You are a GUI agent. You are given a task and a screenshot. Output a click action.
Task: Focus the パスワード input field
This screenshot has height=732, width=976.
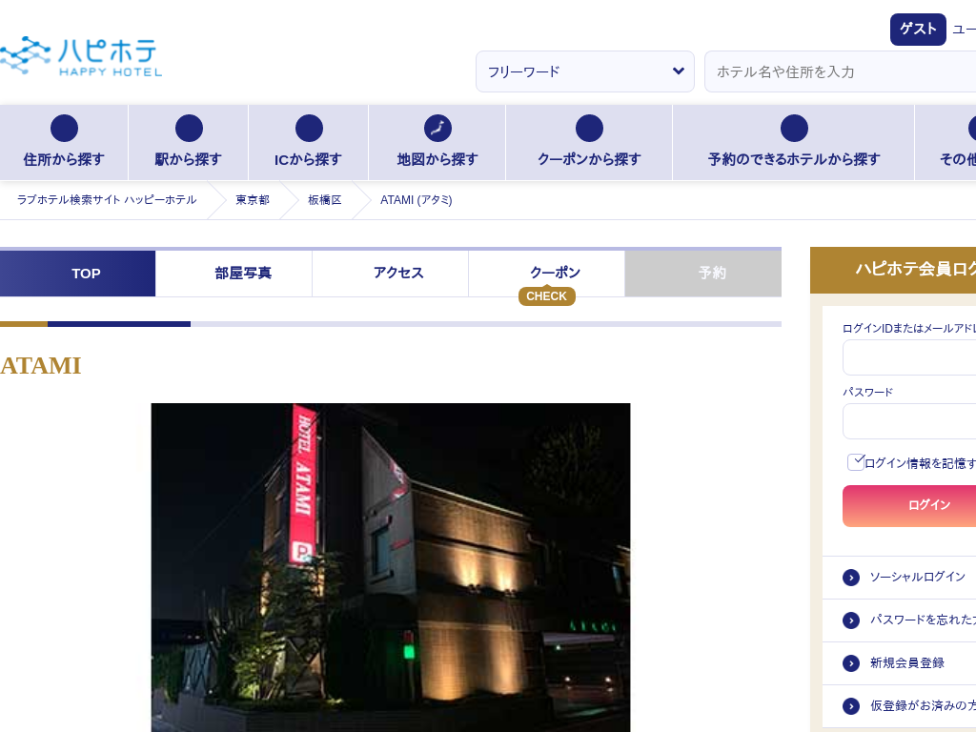908,421
